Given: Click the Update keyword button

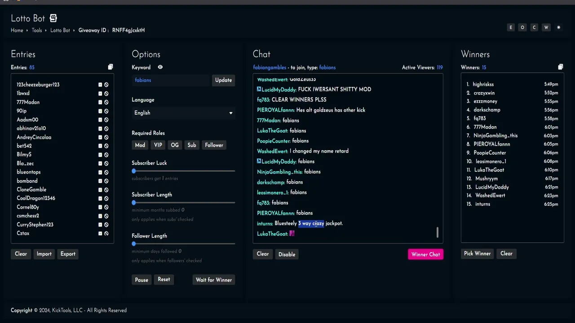Looking at the screenshot, I should coord(223,80).
